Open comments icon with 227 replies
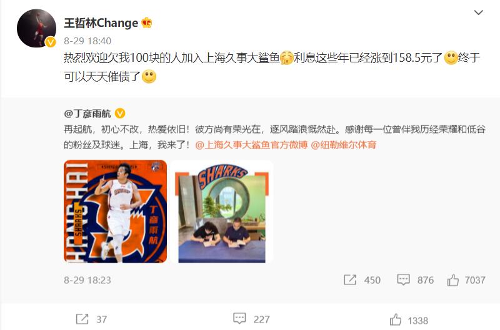The width and height of the screenshot is (500, 330). (x=239, y=318)
